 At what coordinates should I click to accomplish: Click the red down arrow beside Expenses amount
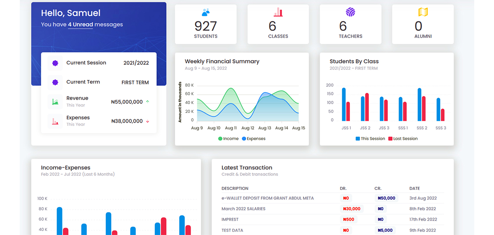pos(147,121)
